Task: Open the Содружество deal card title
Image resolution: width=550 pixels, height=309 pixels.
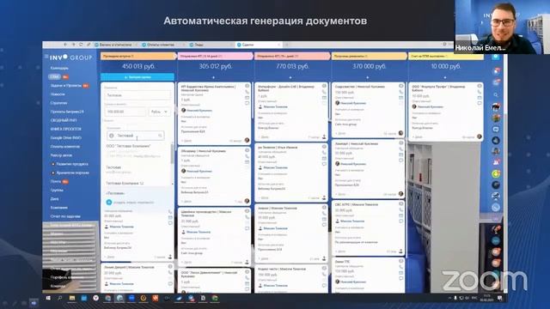Action: tap(360, 86)
